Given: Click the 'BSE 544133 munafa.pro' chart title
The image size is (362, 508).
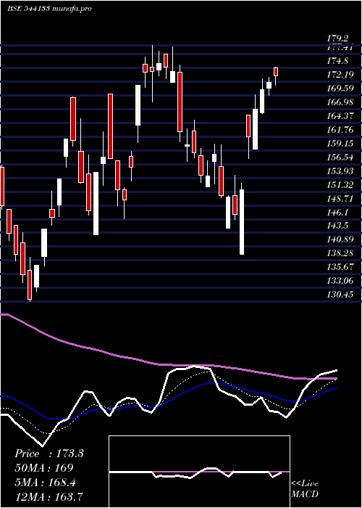Looking at the screenshot, I should tap(49, 9).
